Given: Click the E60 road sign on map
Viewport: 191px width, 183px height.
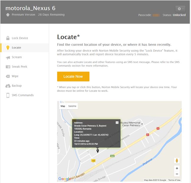Looking at the screenshot, I should click(x=112, y=156).
